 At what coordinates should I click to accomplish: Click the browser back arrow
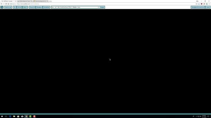[x=1, y=4]
